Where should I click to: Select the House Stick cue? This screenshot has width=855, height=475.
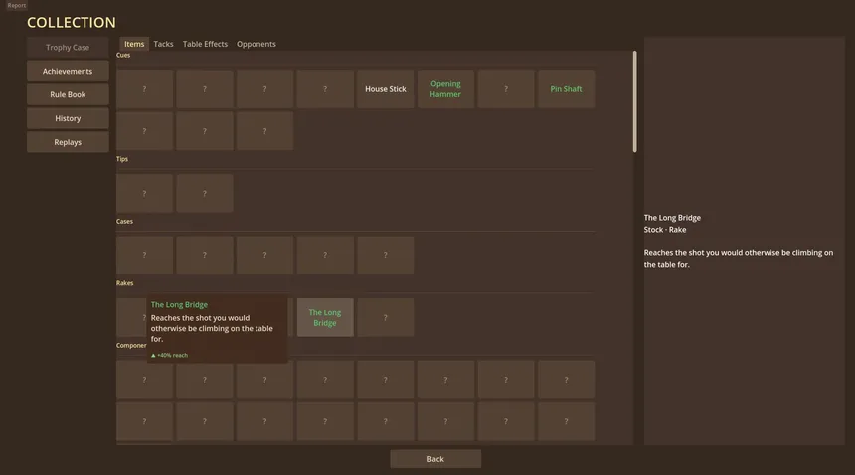(x=386, y=88)
